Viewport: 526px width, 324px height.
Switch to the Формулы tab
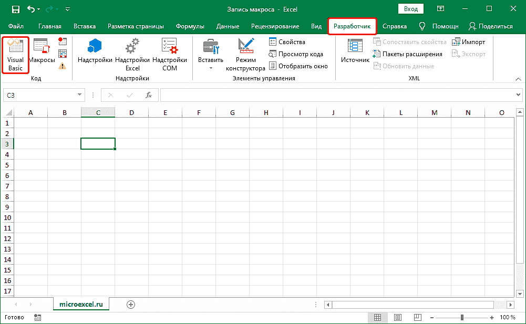(190, 26)
